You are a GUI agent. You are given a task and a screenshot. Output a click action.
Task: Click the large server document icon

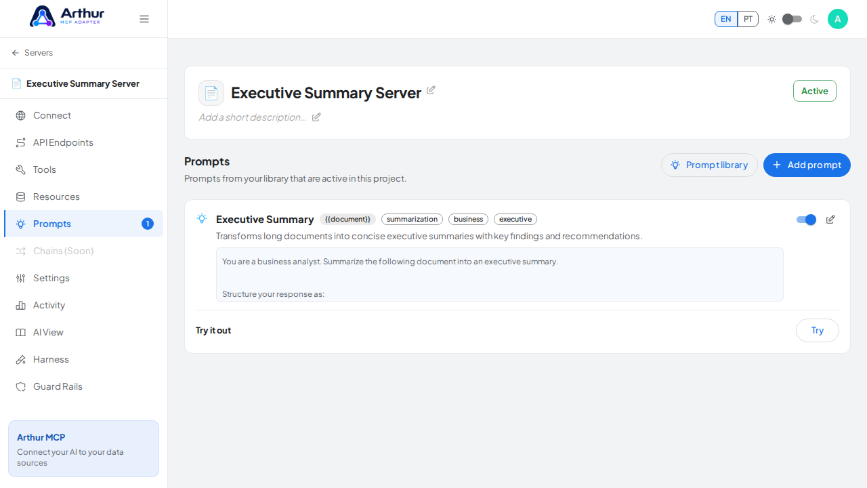(x=211, y=93)
